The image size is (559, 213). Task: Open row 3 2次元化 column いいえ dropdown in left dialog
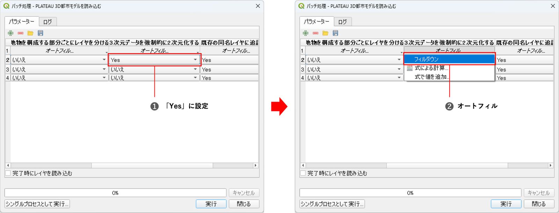(x=154, y=69)
